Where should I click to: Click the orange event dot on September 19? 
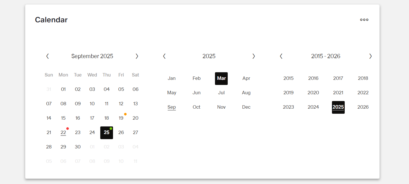coord(125,114)
